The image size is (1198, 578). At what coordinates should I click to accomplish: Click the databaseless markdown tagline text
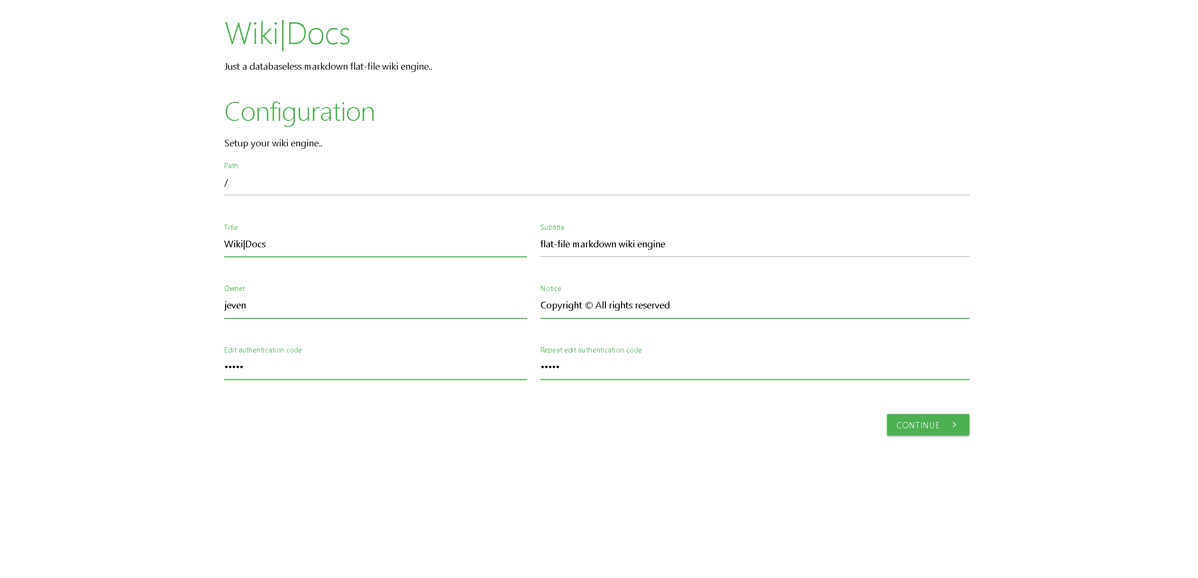point(328,67)
